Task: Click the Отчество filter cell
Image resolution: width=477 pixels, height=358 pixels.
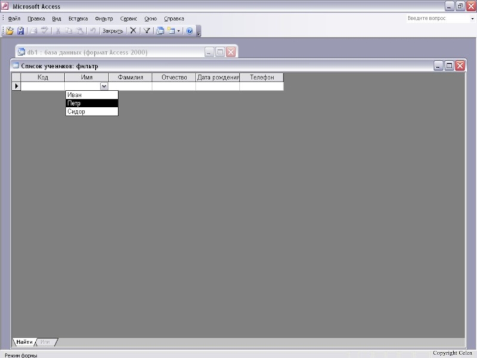Action: pyautogui.click(x=174, y=86)
